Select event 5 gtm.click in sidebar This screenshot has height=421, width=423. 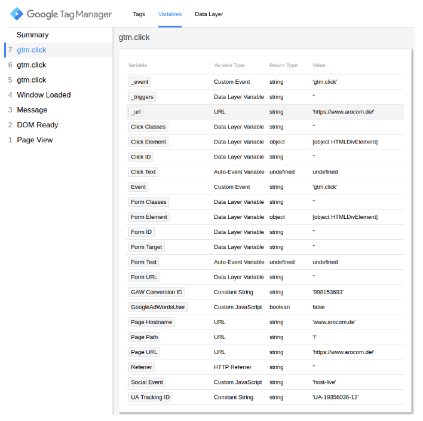click(31, 80)
